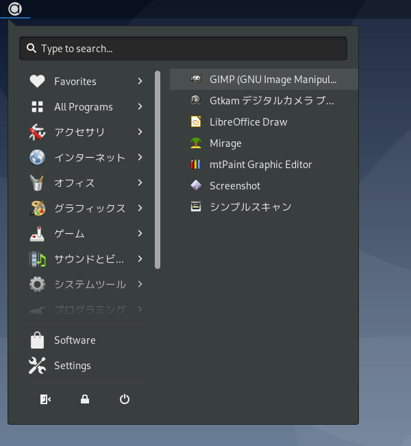Click the category list scrollbar
This screenshot has width=411, height=446.
[x=158, y=169]
